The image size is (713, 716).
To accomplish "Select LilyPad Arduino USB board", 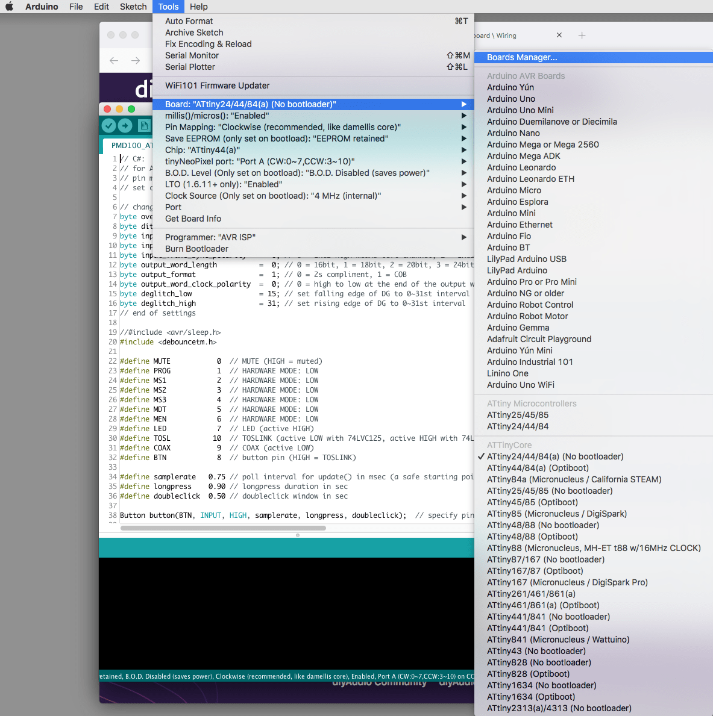I will click(594, 259).
